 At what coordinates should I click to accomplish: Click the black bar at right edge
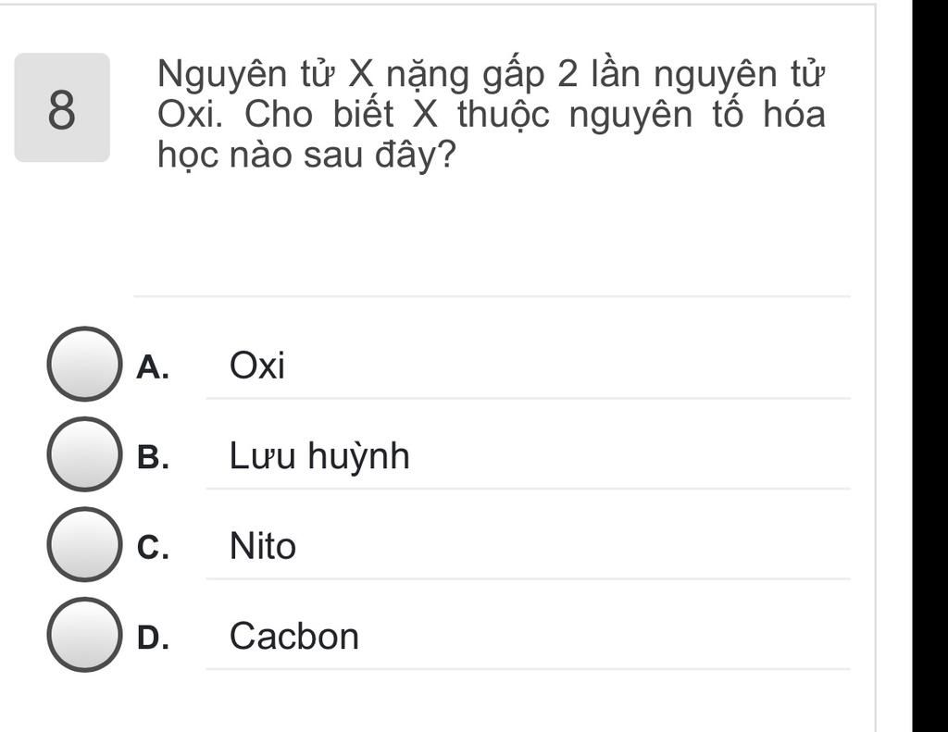coord(929,366)
